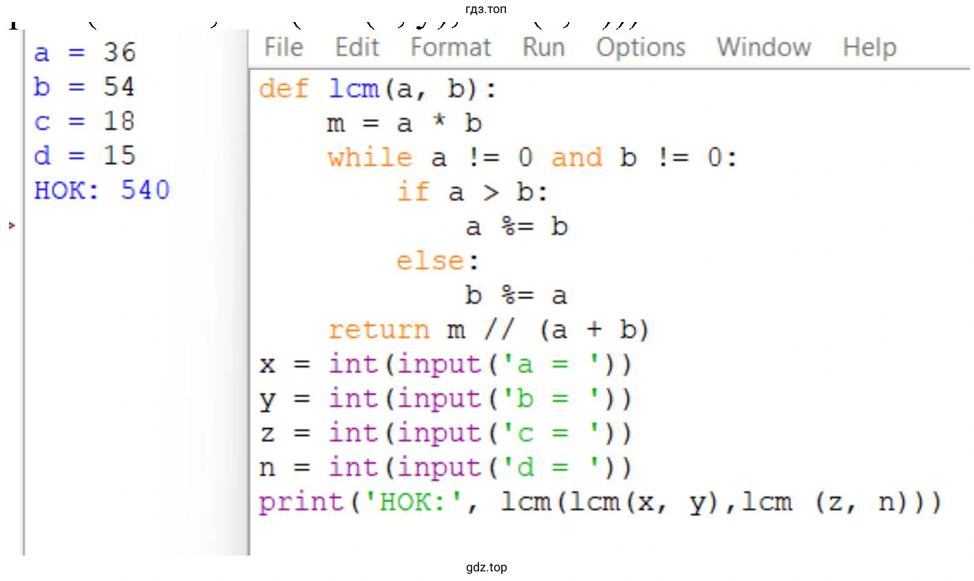The height and width of the screenshot is (581, 974).
Task: Open the File menu
Action: point(283,47)
